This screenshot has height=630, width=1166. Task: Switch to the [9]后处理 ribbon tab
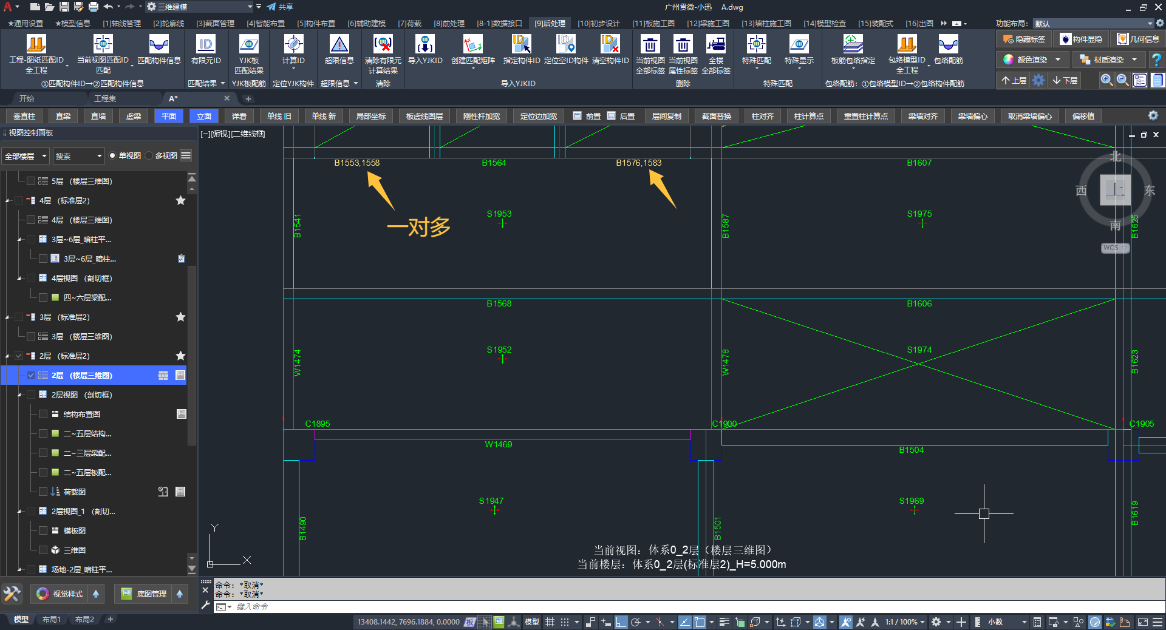pos(550,23)
